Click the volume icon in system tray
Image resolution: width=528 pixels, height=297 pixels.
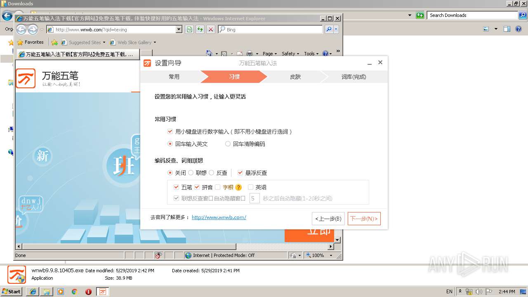(479, 292)
